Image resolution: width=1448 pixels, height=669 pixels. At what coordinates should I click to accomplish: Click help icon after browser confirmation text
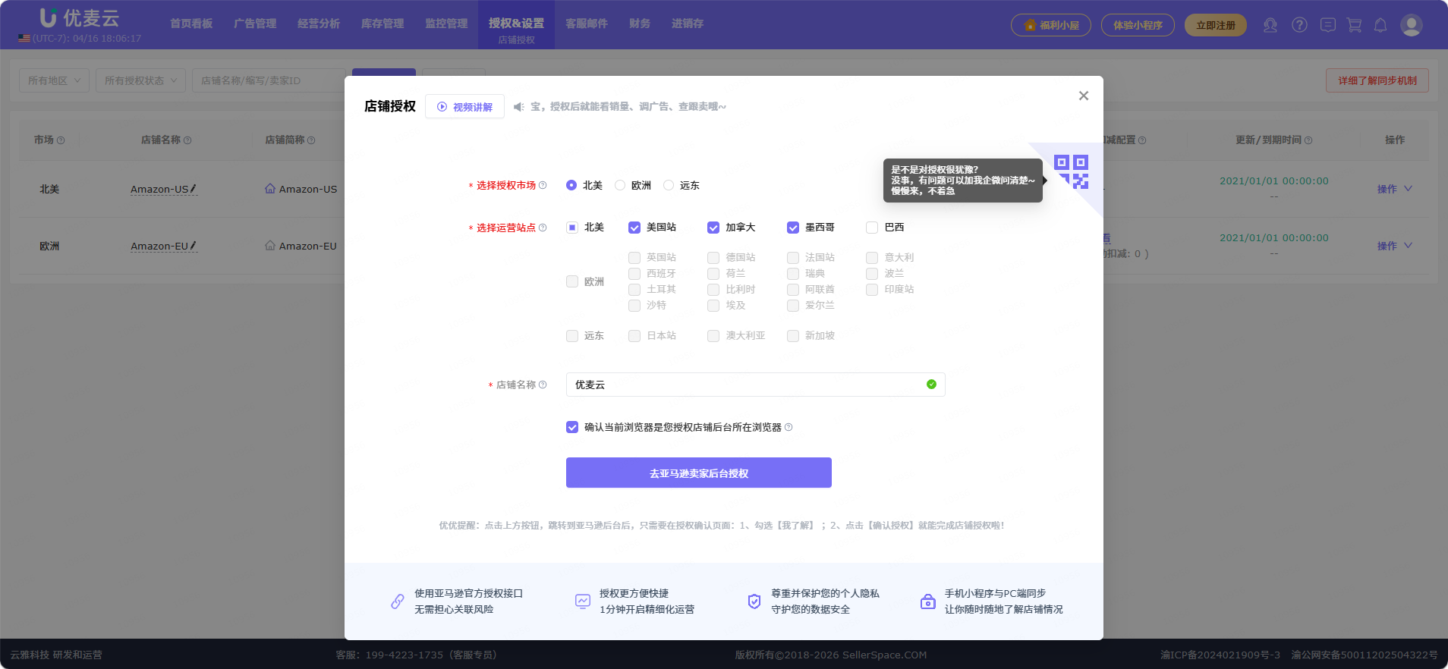pyautogui.click(x=789, y=427)
